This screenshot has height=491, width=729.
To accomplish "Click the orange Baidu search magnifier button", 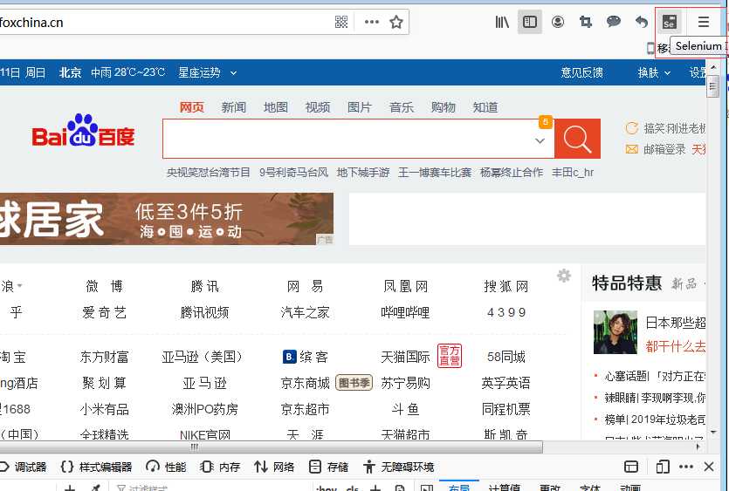I will click(x=577, y=139).
